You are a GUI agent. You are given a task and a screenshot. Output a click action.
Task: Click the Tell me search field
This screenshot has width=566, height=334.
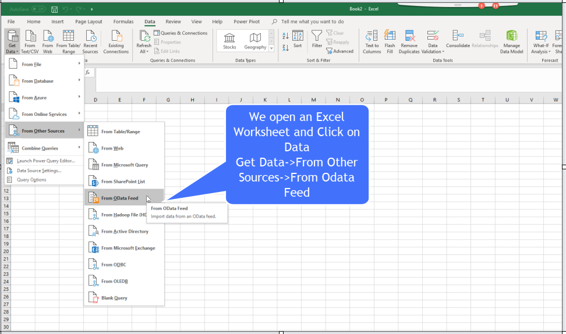tap(312, 22)
